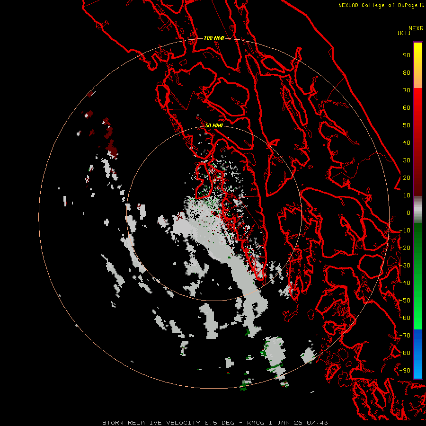The width and height of the screenshot is (426, 426).
Task: Click the NEXR label above the scale
Action: (x=416, y=28)
